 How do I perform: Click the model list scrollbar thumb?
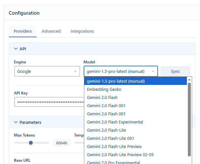(189, 119)
